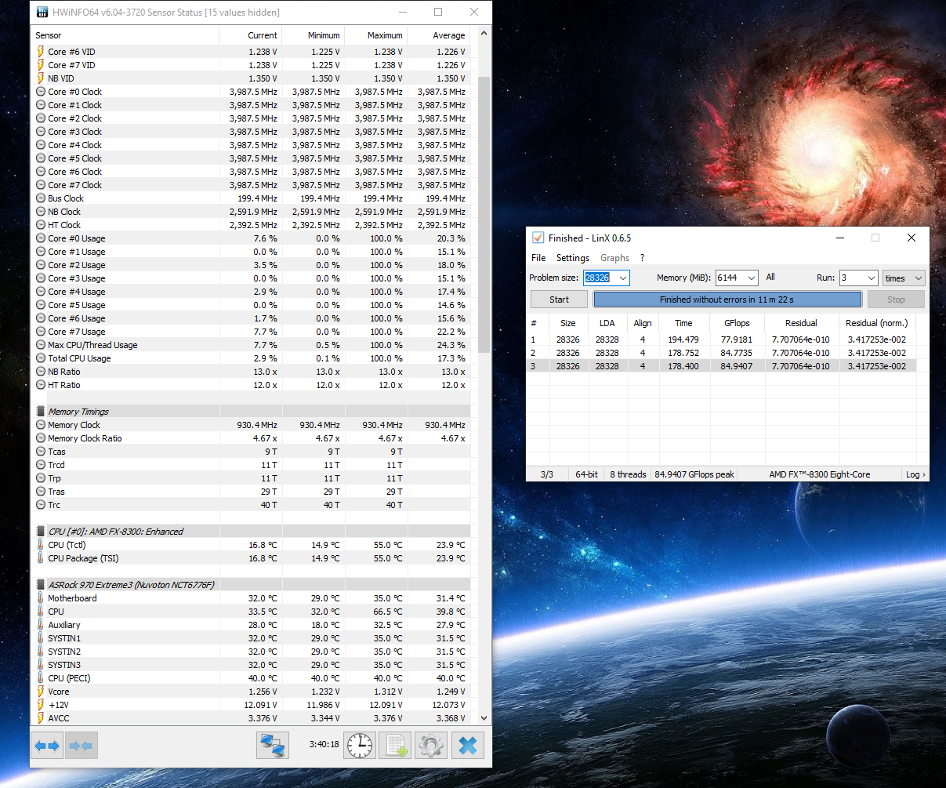Open the Run count dropdown in LinX
The image size is (946, 788).
870,278
